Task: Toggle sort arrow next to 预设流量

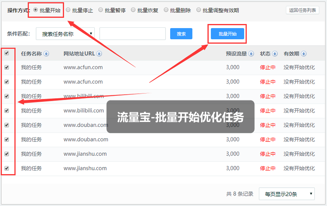Action: pyautogui.click(x=251, y=54)
